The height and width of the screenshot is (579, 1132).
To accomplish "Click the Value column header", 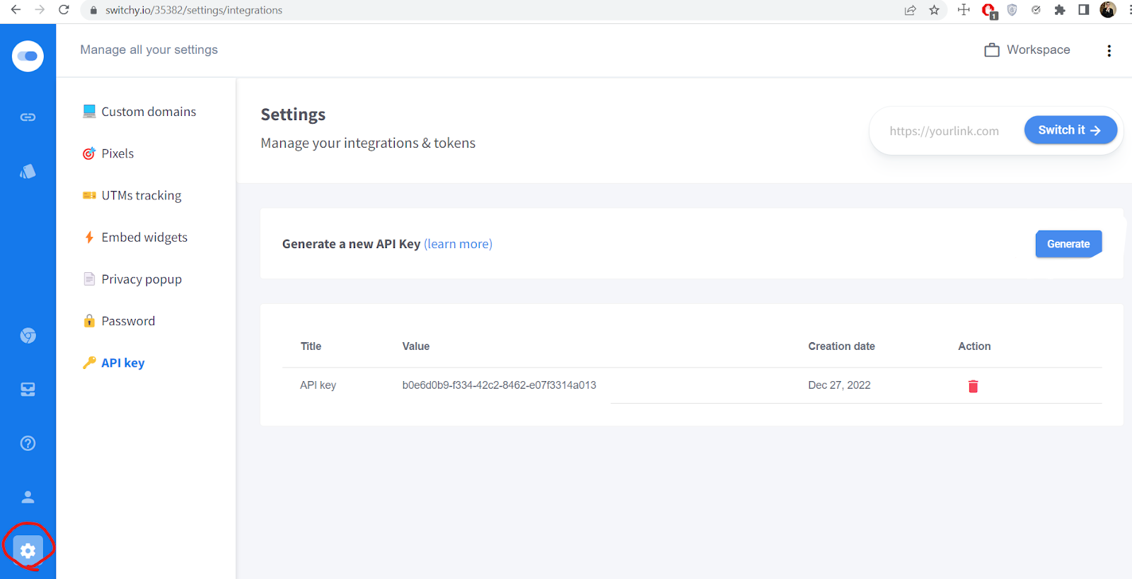I will [x=416, y=346].
